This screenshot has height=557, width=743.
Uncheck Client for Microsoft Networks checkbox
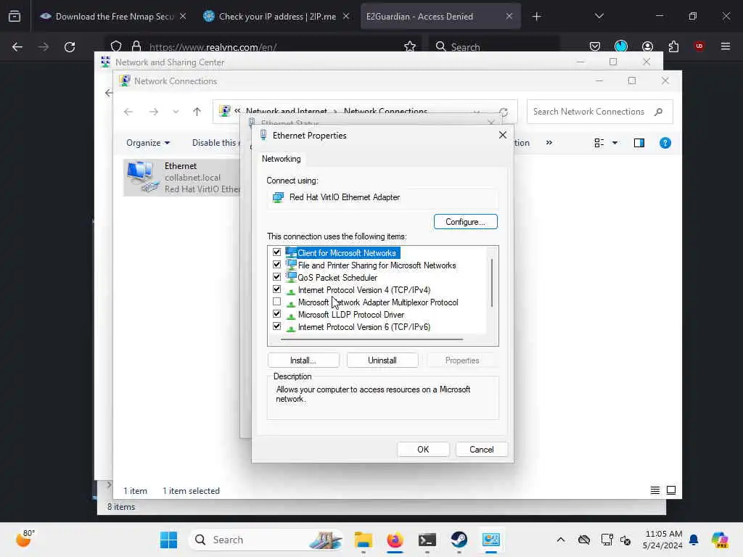tap(276, 252)
